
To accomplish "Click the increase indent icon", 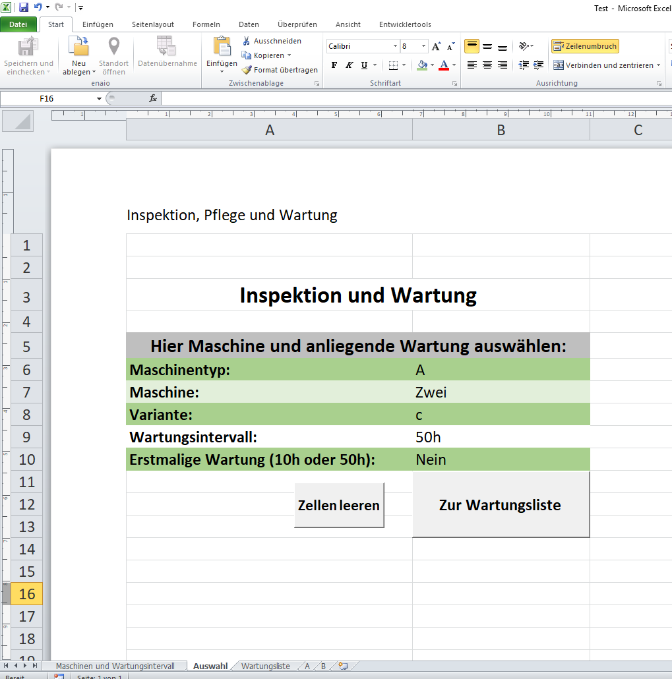I will click(539, 65).
